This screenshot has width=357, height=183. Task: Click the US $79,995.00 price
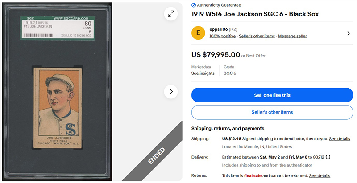216,55
